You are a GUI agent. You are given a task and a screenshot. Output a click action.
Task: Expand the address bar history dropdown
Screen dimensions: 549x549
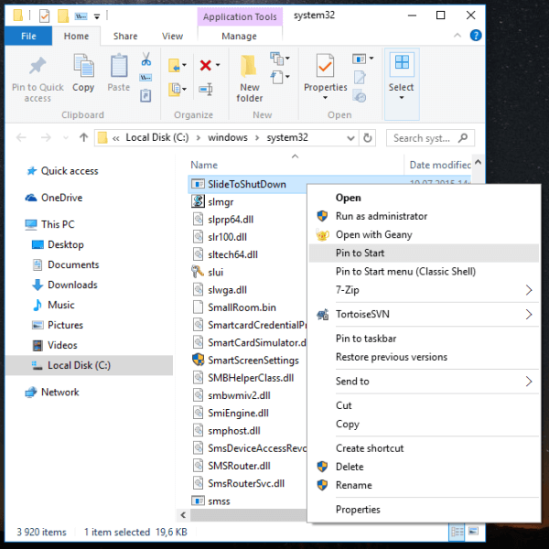click(350, 138)
